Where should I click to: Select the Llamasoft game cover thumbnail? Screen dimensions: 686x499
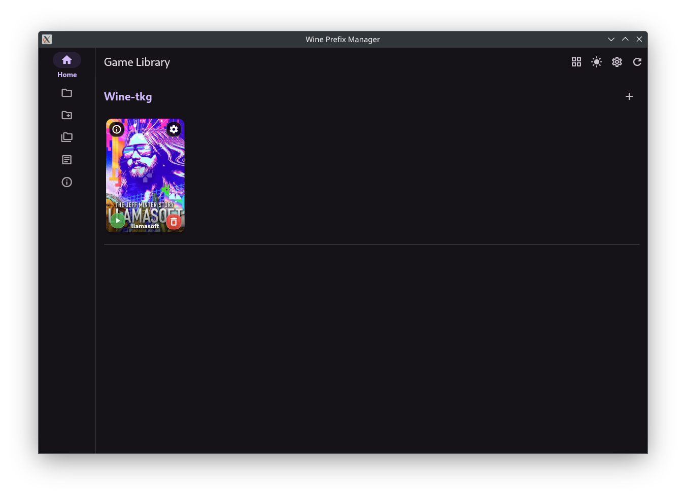[145, 175]
